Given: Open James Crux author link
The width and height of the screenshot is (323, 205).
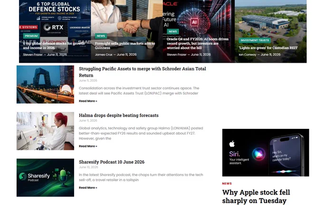Looking at the screenshot, I should [104, 55].
